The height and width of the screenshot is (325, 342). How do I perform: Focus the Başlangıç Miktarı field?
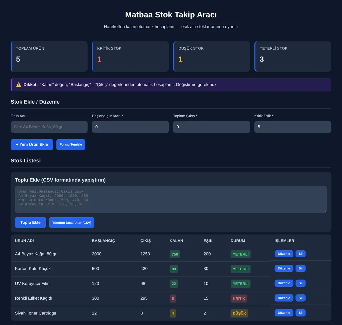click(x=130, y=127)
